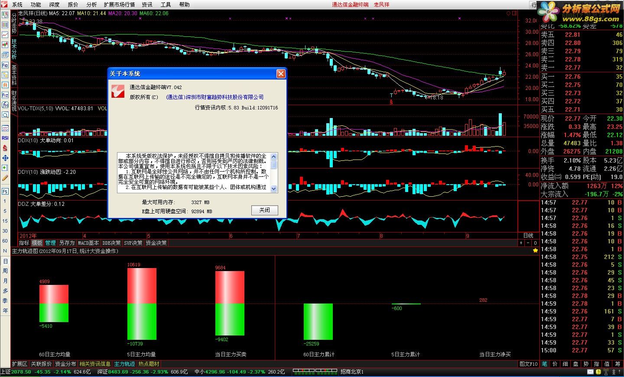
Task: Click the 图文F10 button
Action: coord(528,364)
